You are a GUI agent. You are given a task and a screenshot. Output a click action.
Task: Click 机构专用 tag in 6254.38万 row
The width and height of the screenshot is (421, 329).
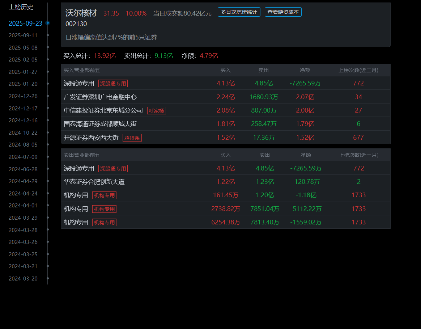coord(104,223)
